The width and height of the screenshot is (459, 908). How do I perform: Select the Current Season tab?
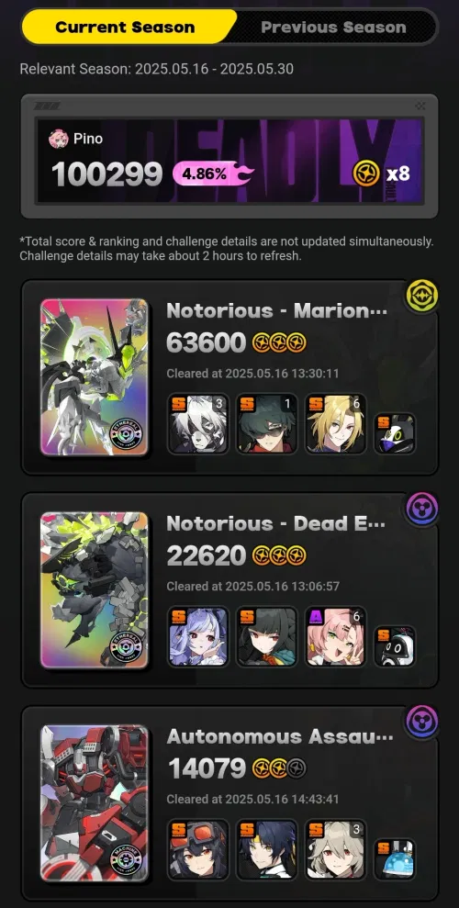click(125, 28)
